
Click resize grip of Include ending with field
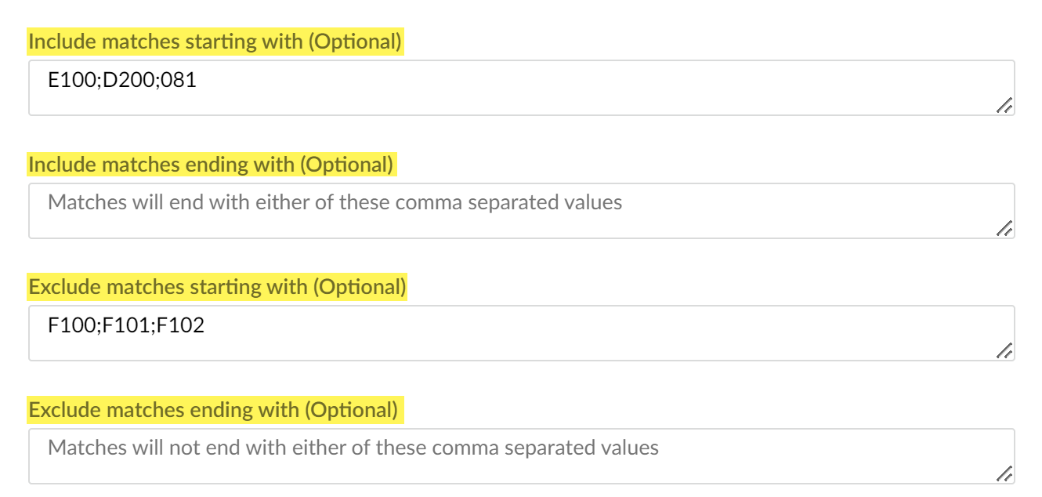tap(1004, 229)
